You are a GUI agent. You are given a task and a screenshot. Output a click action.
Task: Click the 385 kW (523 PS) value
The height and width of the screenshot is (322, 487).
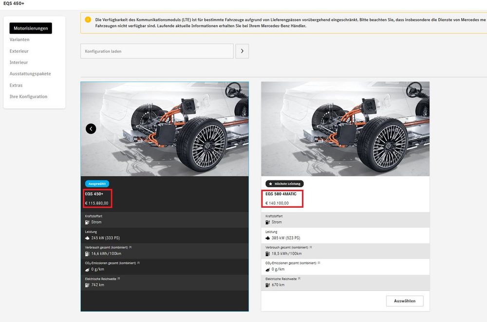pyautogui.click(x=286, y=238)
